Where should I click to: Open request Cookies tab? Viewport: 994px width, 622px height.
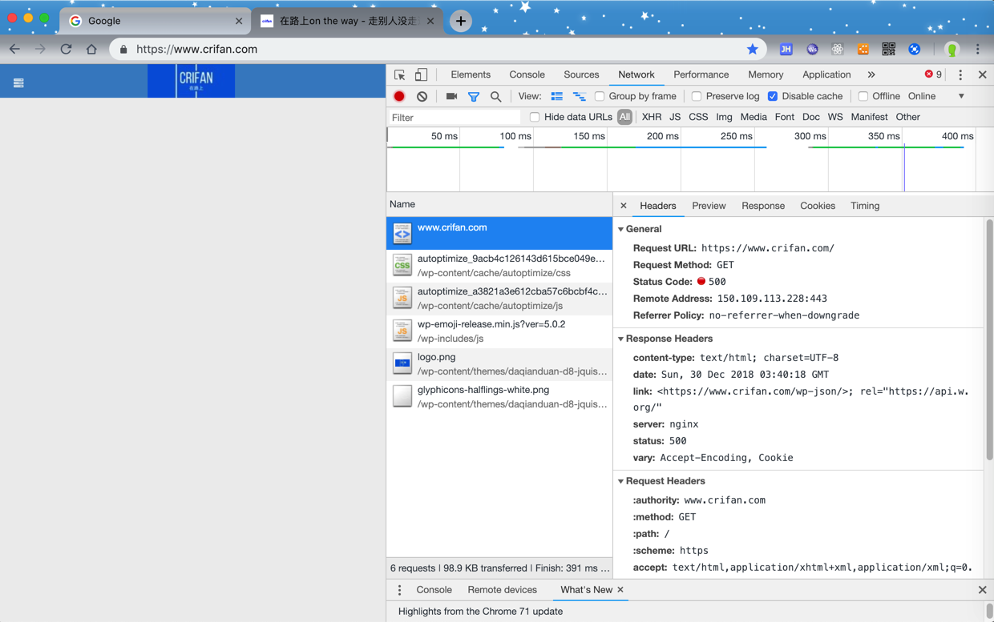818,206
